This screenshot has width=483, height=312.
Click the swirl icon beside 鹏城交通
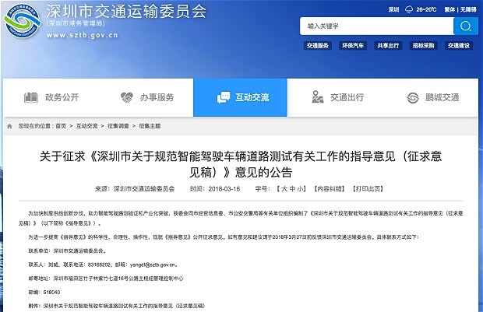pos(413,98)
